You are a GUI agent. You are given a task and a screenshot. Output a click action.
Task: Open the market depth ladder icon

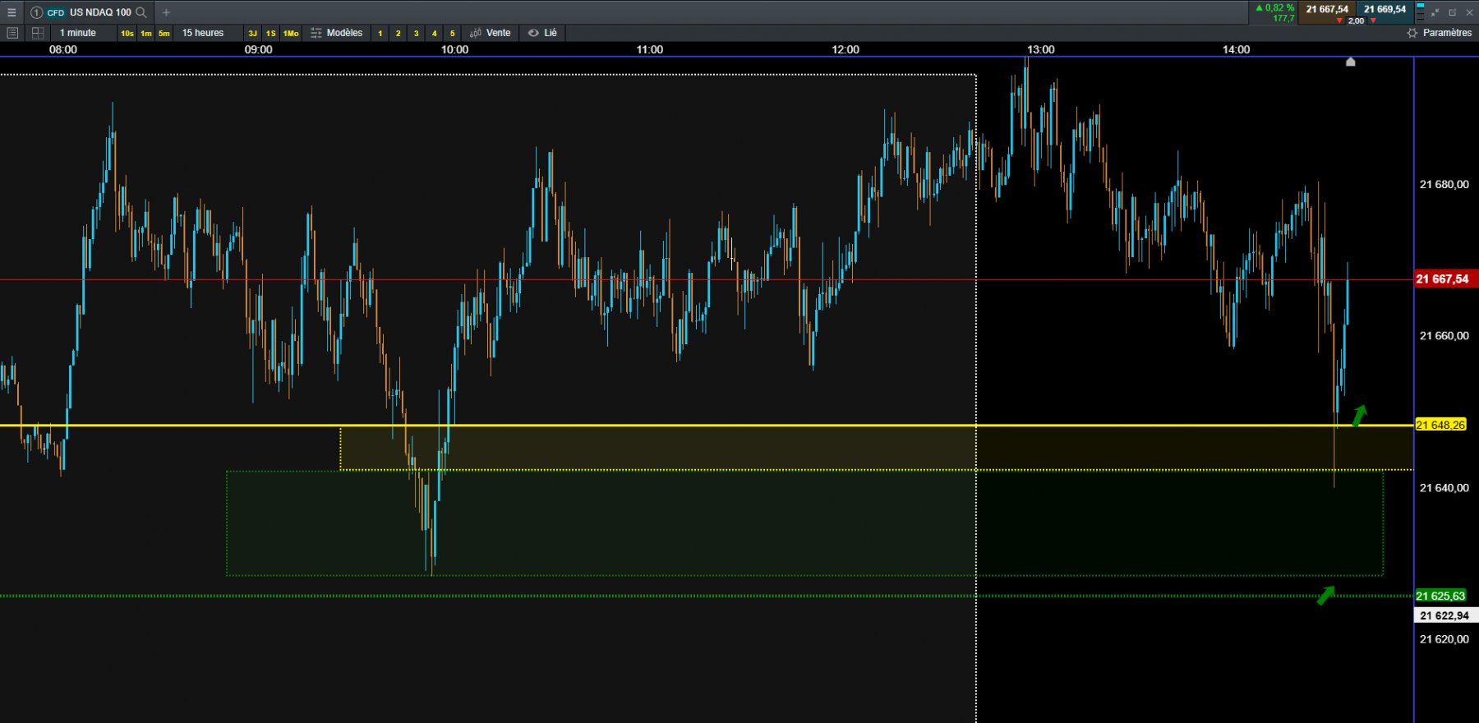click(x=1421, y=12)
